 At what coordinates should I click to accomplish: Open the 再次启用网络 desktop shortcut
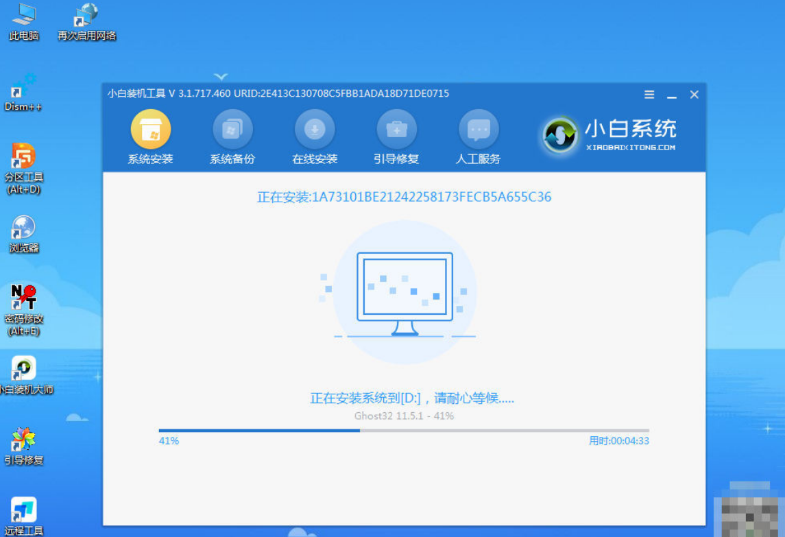coord(86,21)
